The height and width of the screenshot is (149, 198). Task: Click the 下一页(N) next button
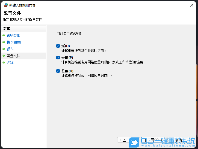pos(153,140)
